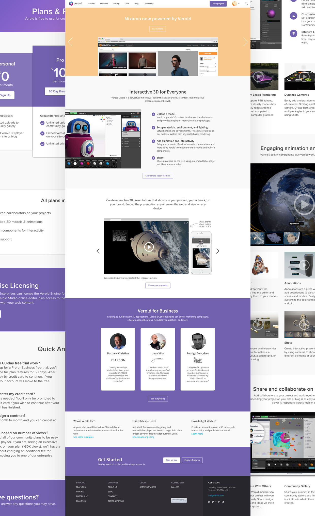Click the Explore features button

click(x=192, y=460)
